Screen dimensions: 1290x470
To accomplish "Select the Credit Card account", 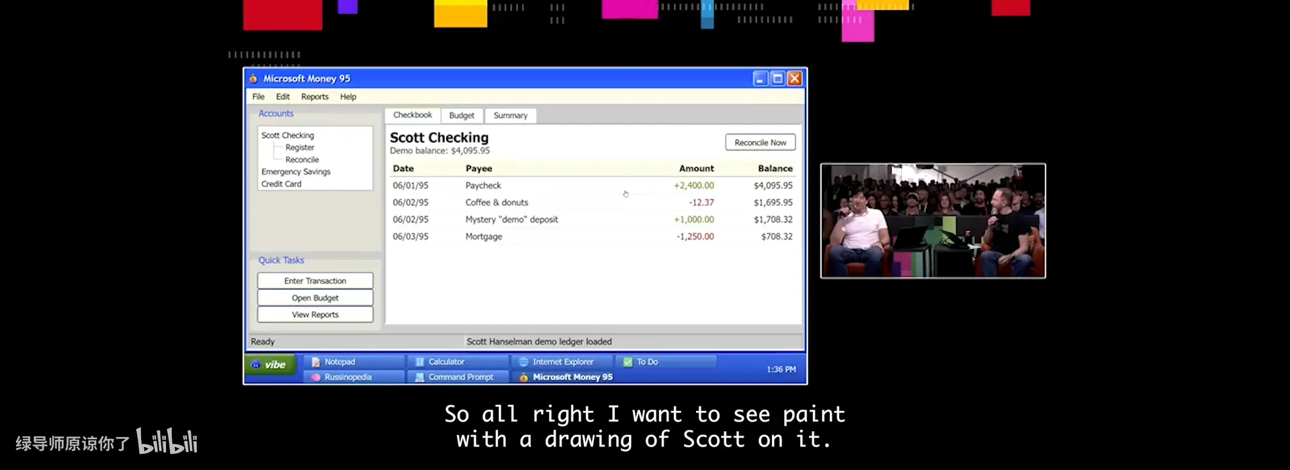I will pos(282,184).
